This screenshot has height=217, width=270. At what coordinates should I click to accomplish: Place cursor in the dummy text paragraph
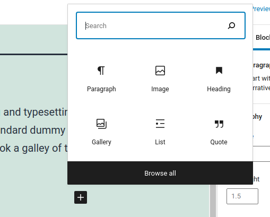point(33,130)
